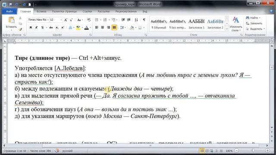276x155 pixels.
Task: Click the Decrease Indent icon
Action: (x=123, y=20)
